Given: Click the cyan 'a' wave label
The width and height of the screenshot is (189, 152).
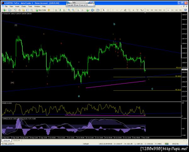Looking at the screenshot, I should pos(79,96).
